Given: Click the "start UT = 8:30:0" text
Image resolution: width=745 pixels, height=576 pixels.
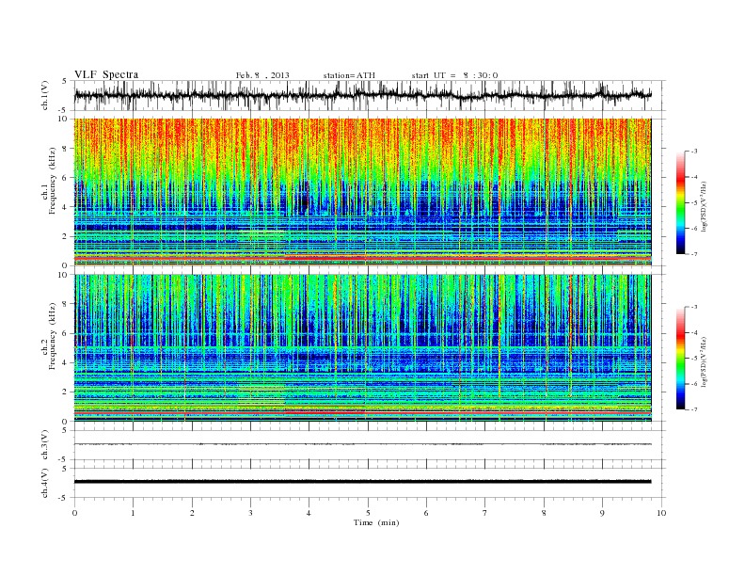Looking at the screenshot, I should click(454, 75).
